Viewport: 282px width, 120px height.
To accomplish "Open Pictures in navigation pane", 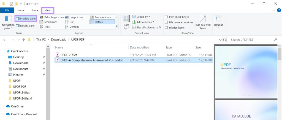I will (16, 75).
